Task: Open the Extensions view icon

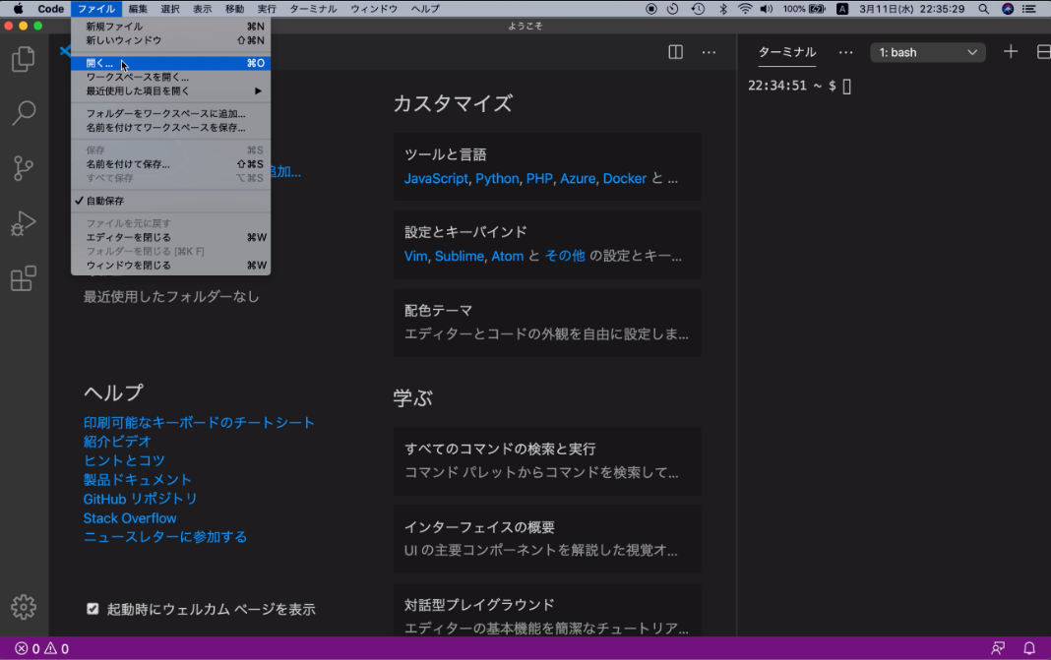Action: (x=24, y=278)
